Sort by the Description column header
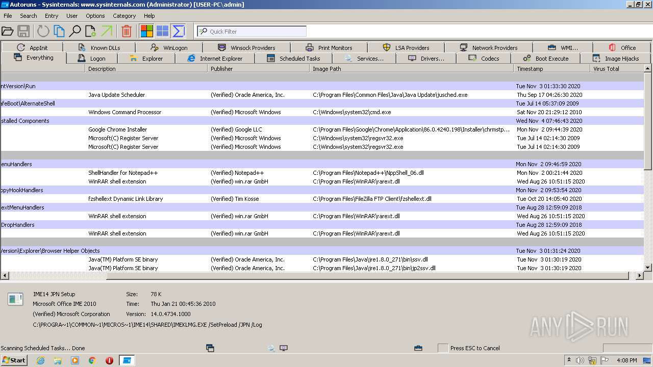Image resolution: width=653 pixels, height=367 pixels. pos(146,68)
